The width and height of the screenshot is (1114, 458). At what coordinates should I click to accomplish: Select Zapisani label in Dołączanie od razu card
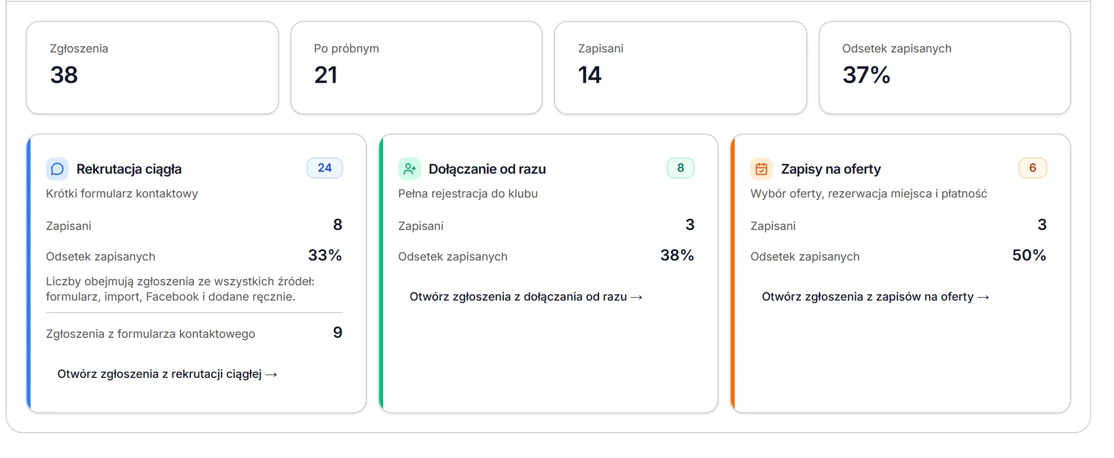(x=420, y=226)
